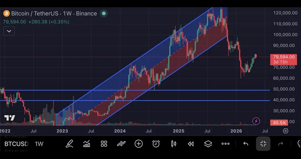This screenshot has height=159, width=301.
Task: Open the object tree layers icon
Action: pos(208,144)
